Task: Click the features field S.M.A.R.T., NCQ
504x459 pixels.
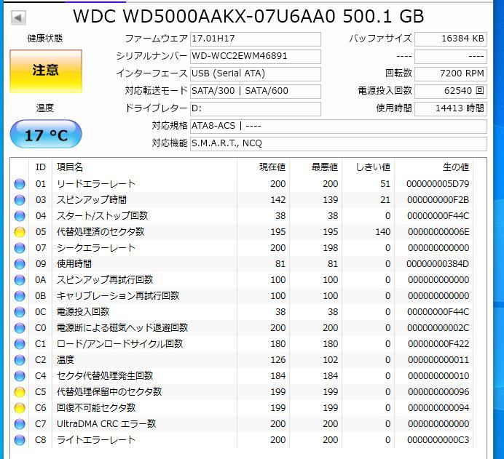Action: click(339, 143)
